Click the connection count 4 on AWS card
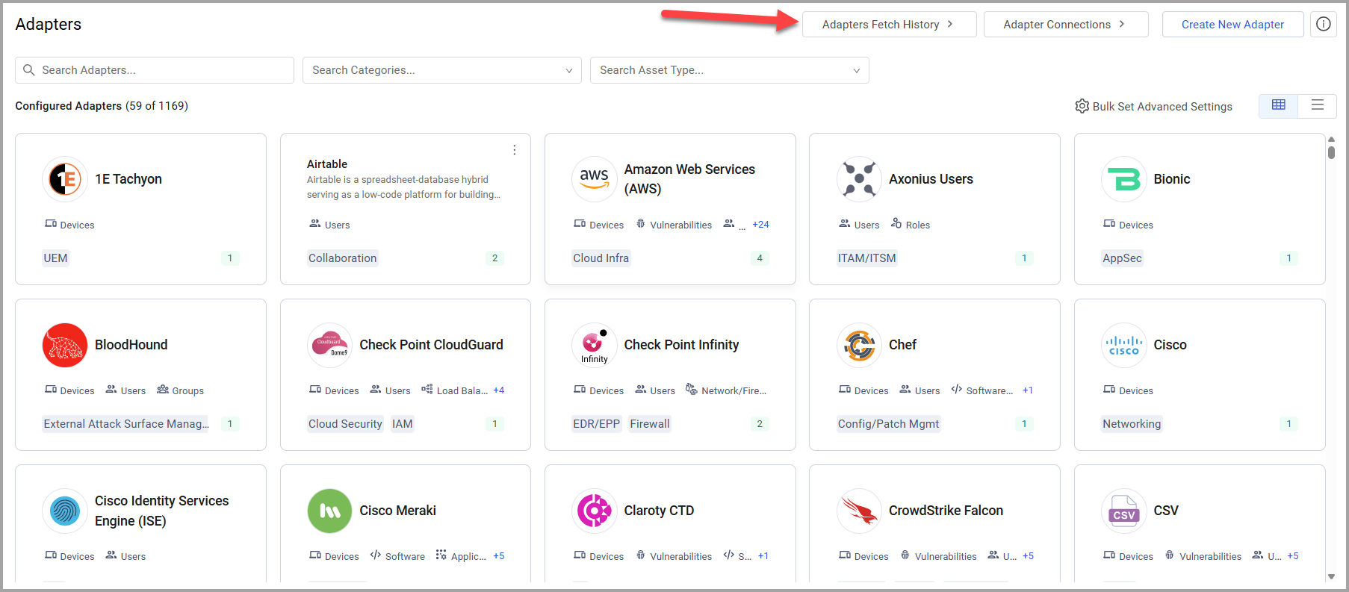The width and height of the screenshot is (1349, 592). (760, 258)
